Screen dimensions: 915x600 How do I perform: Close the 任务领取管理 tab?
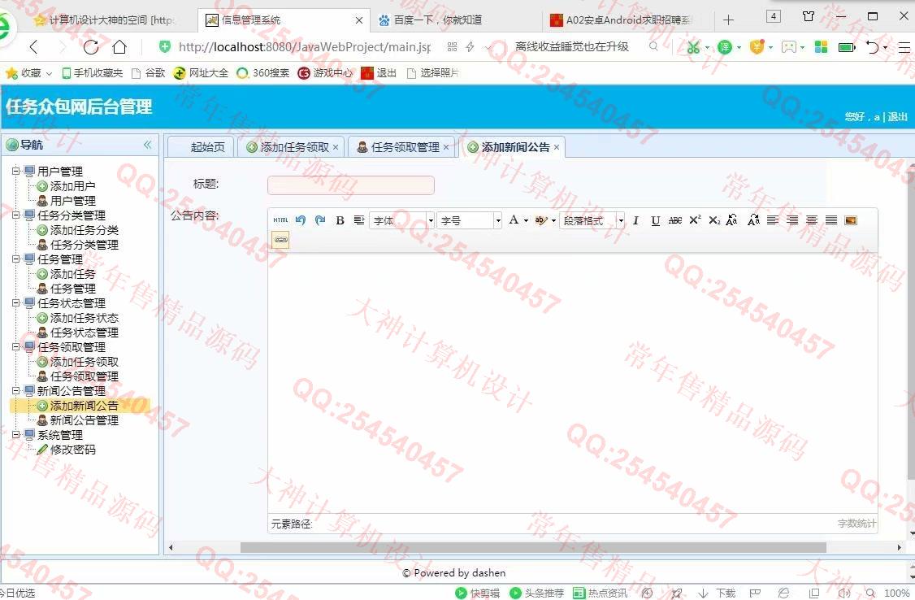[446, 147]
